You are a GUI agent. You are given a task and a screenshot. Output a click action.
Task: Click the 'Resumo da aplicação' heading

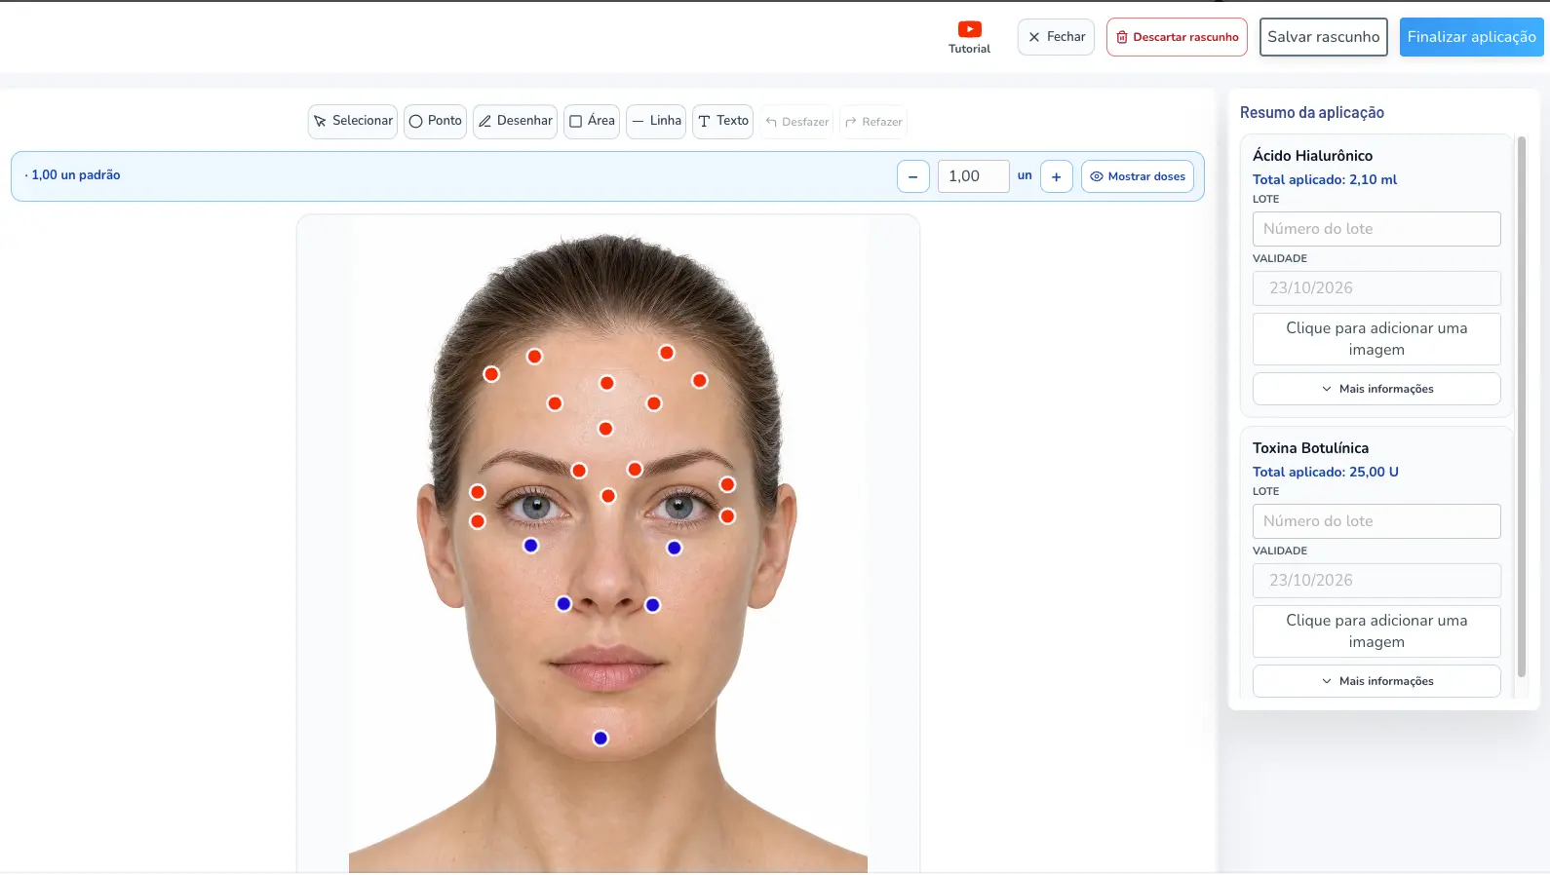1312,113
